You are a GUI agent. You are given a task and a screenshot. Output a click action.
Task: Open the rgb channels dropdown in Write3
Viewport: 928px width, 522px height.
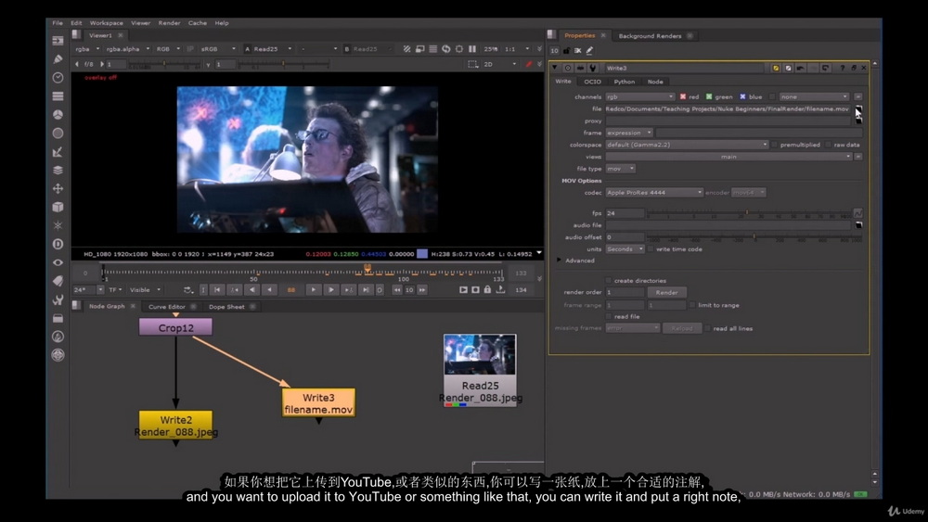639,96
